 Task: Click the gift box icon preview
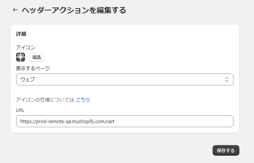point(21,57)
